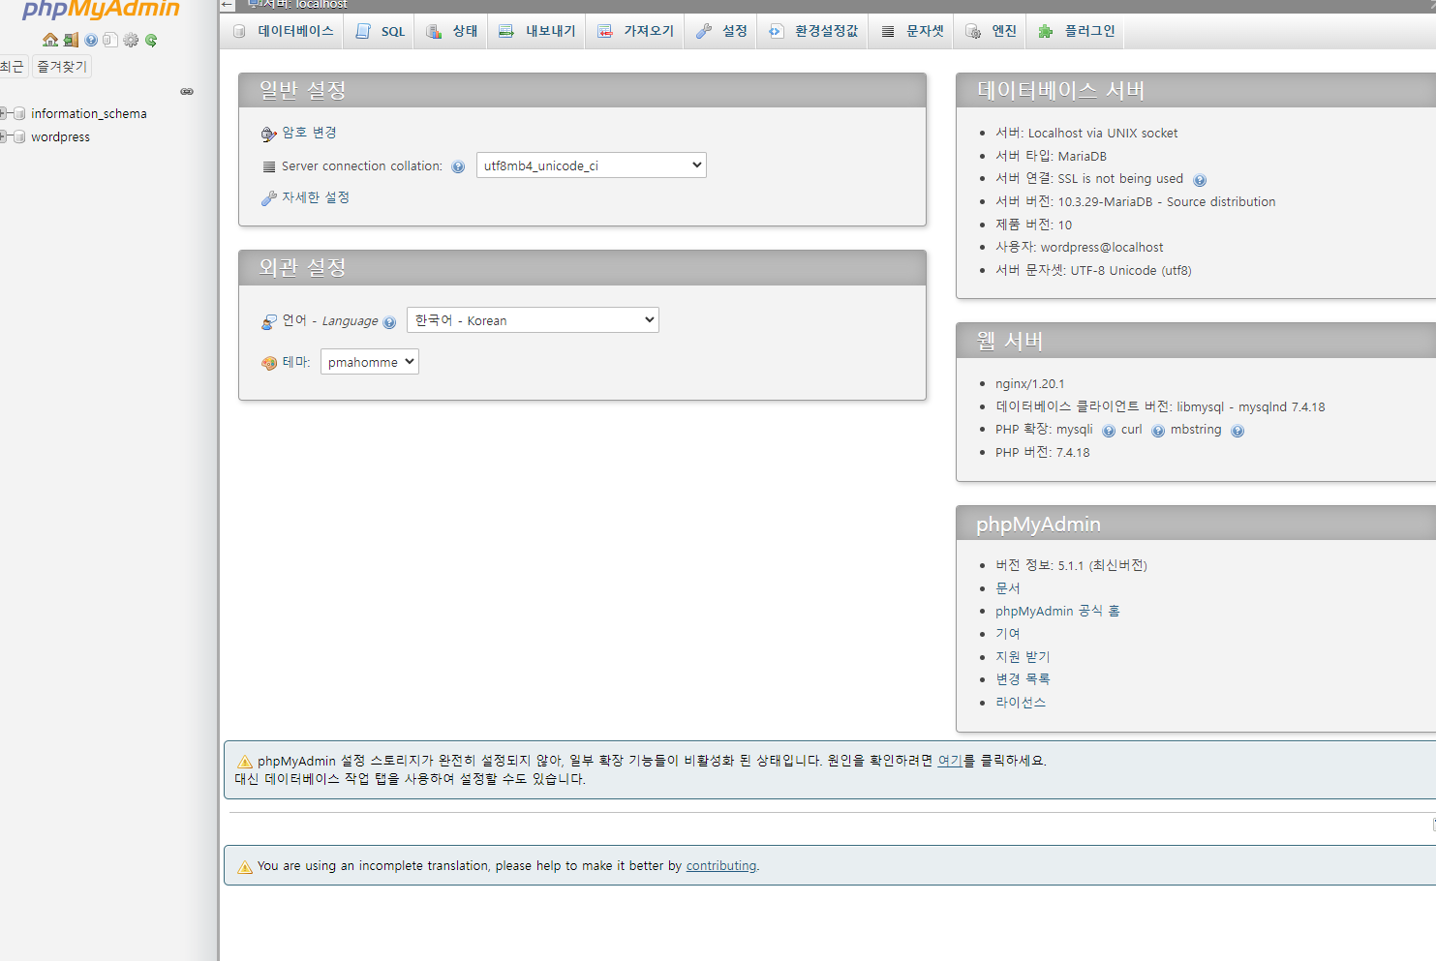Open Server connection collation dropdown
The height and width of the screenshot is (961, 1436).
(591, 165)
